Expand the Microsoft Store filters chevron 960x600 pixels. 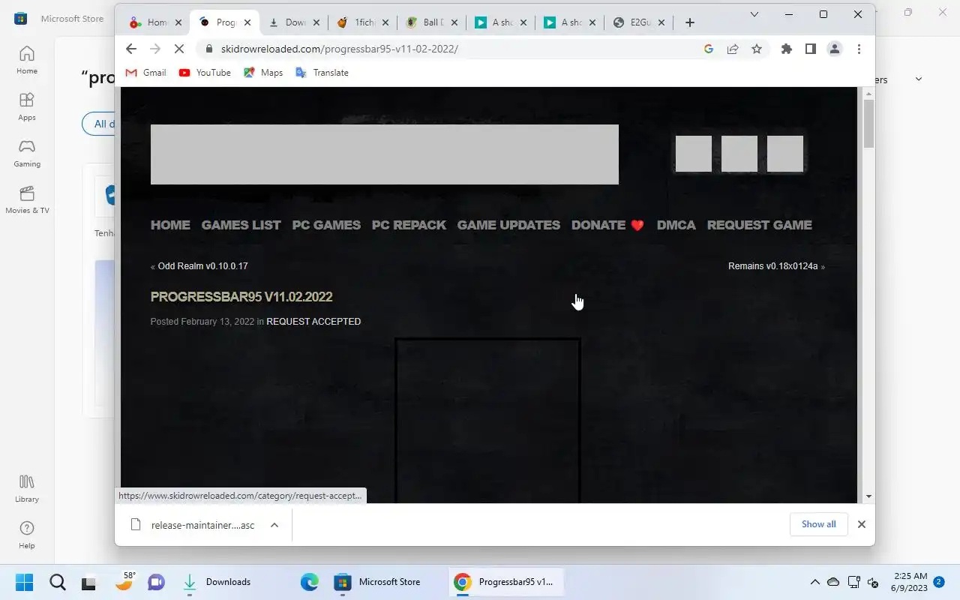918,79
